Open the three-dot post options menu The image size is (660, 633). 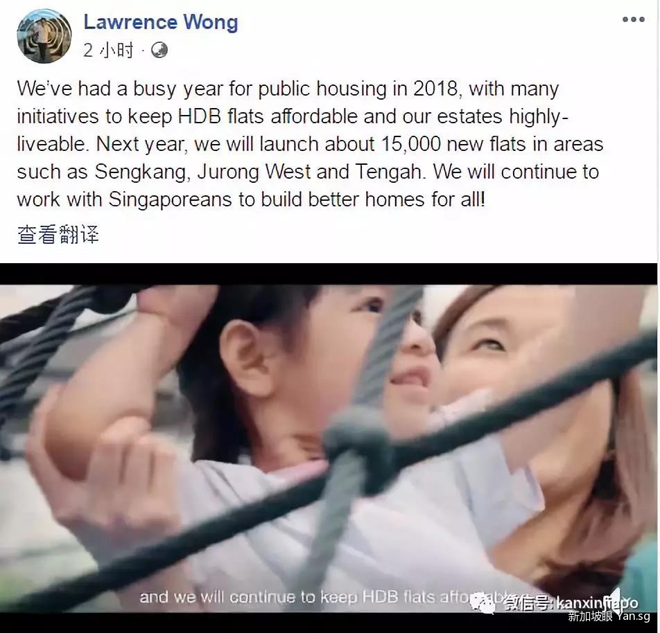(x=634, y=19)
